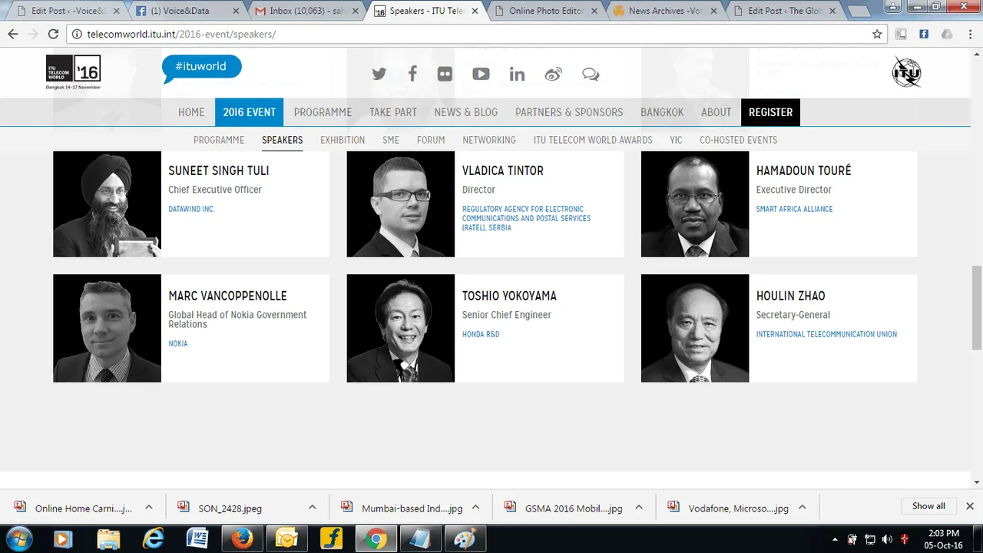This screenshot has height=553, width=983.
Task: Open Vladica Tintor's photo
Action: click(401, 204)
